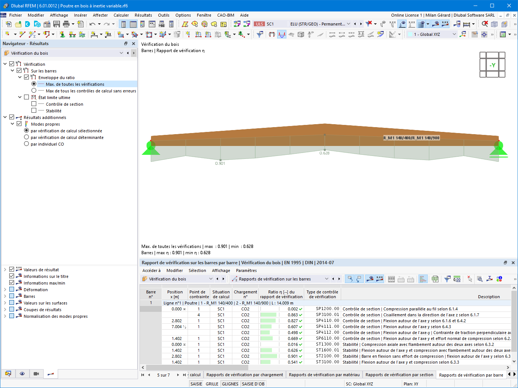
Task: Click the result filter funnel icon in table toolbar
Action: point(447,279)
